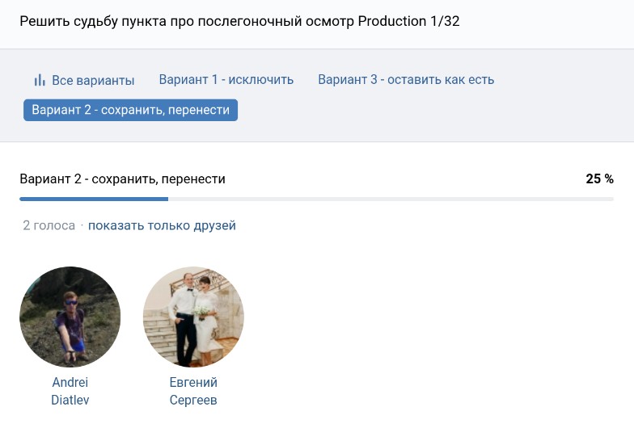This screenshot has height=424, width=634.
Task: Select the Вариант 3 - оставить как есть tab
Action: click(405, 80)
